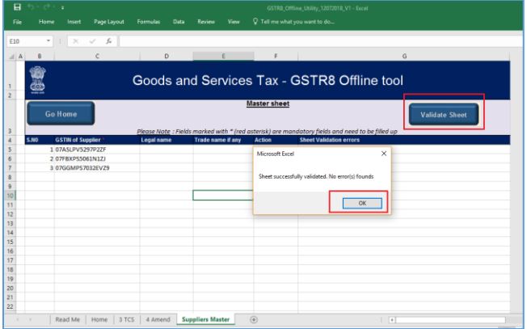Select column D header
This screenshot has width=527, height=329.
(167, 56)
